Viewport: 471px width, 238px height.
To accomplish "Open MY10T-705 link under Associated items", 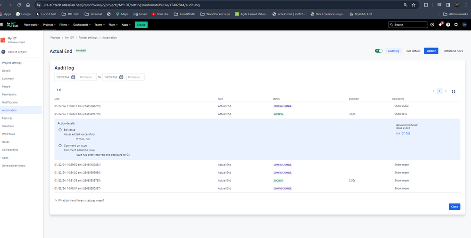I will [403, 134].
